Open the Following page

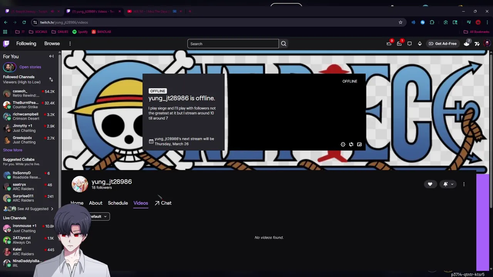pos(26,43)
